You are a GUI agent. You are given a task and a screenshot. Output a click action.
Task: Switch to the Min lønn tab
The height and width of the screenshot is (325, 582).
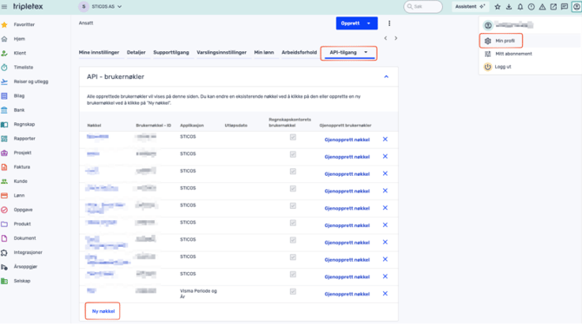pos(264,53)
